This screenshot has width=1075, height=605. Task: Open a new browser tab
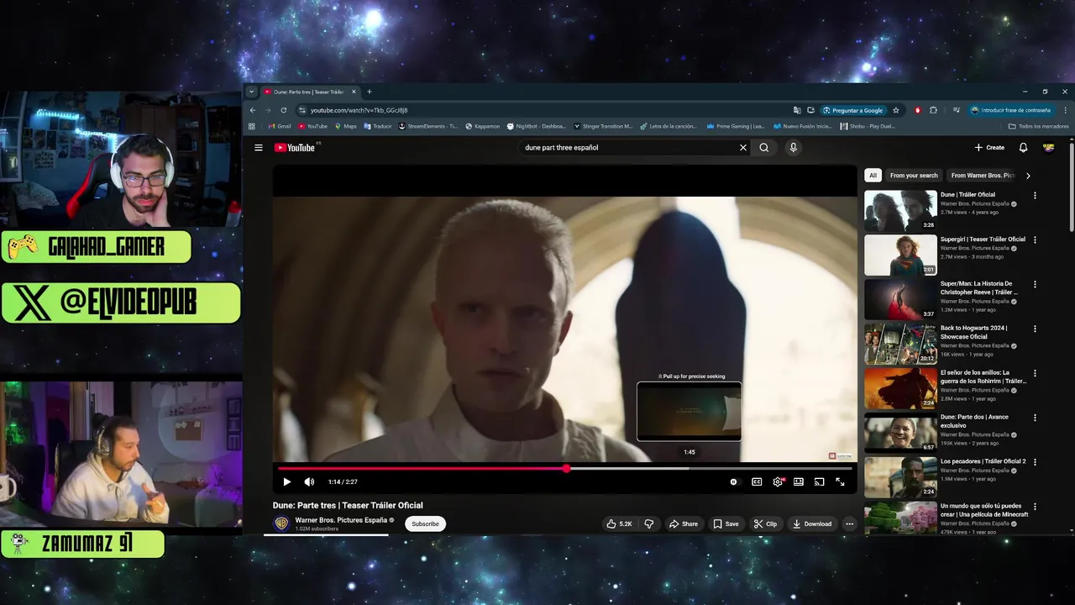click(x=369, y=92)
